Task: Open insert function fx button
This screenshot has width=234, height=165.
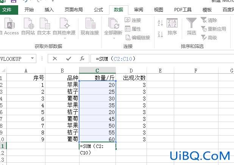Action: click(x=82, y=59)
